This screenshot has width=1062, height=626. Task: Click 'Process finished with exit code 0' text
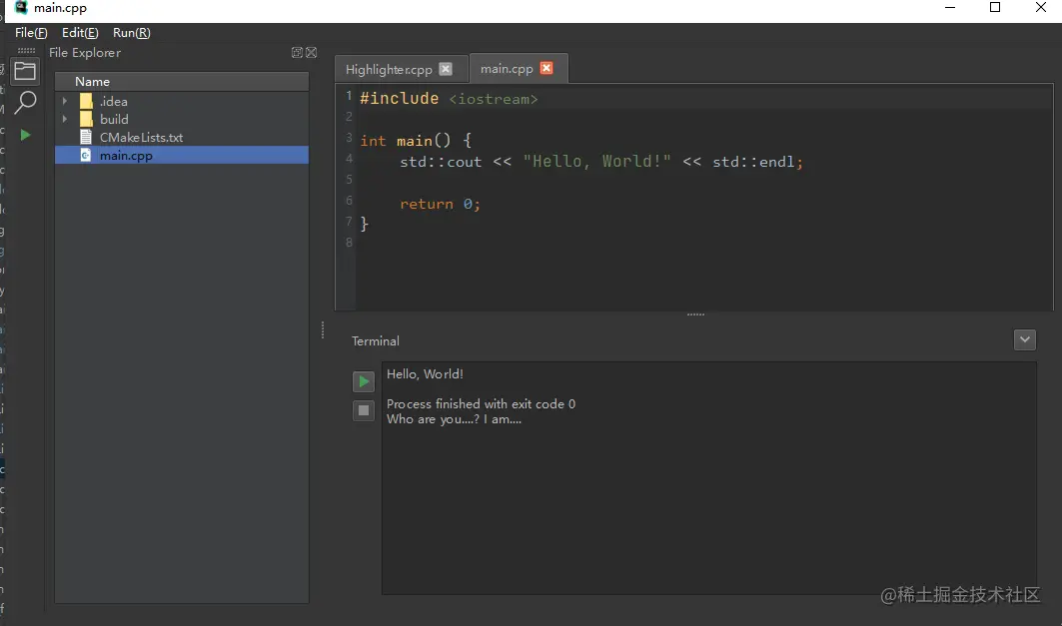pyautogui.click(x=481, y=404)
